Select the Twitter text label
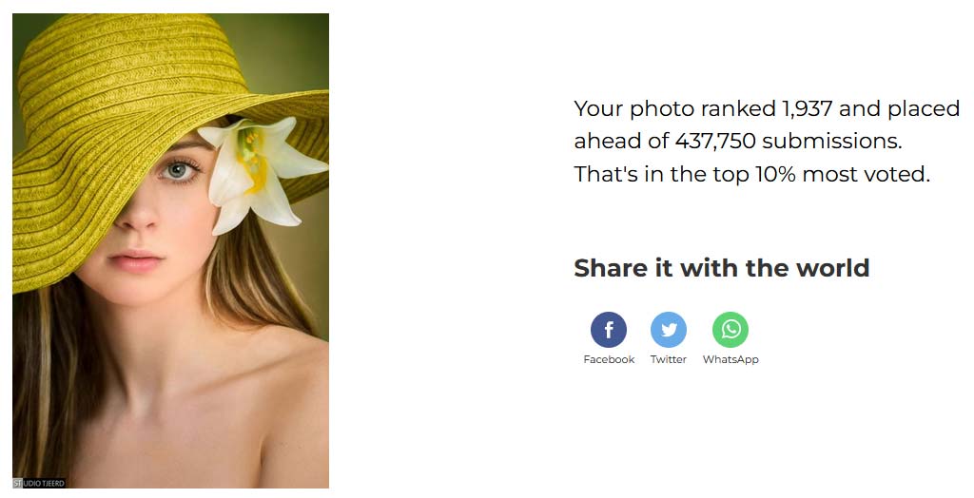974x498 pixels. [669, 359]
